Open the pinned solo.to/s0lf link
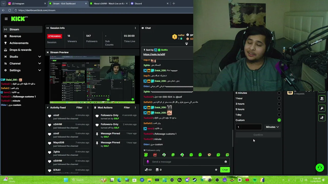328x184 pixels. click(x=154, y=54)
